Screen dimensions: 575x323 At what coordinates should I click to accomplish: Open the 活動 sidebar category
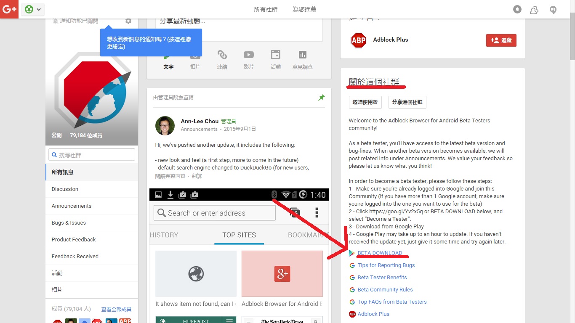click(x=92, y=273)
